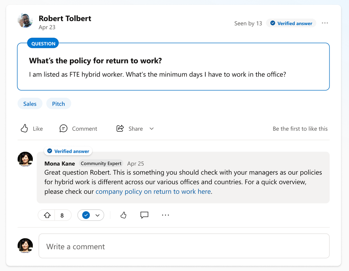Viewport: 349px width, 271px height.
Task: Open the post's more options ellipsis
Action: coord(325,23)
